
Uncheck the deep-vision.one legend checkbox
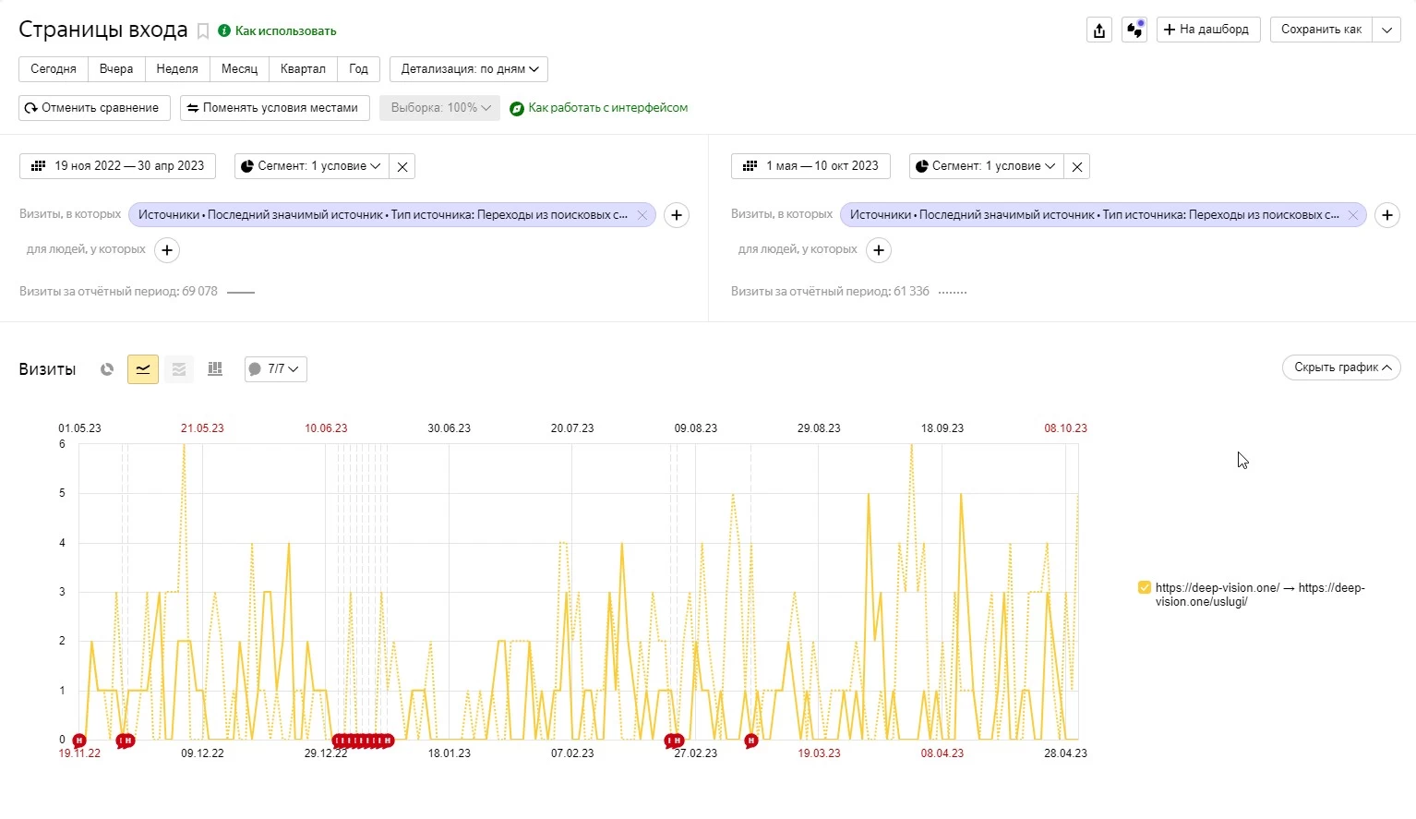(x=1145, y=587)
